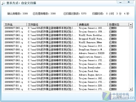Viewport: 136px width, 102px height.
Task: Sort by the 文件名 column header
Action: pyautogui.click(x=15, y=24)
